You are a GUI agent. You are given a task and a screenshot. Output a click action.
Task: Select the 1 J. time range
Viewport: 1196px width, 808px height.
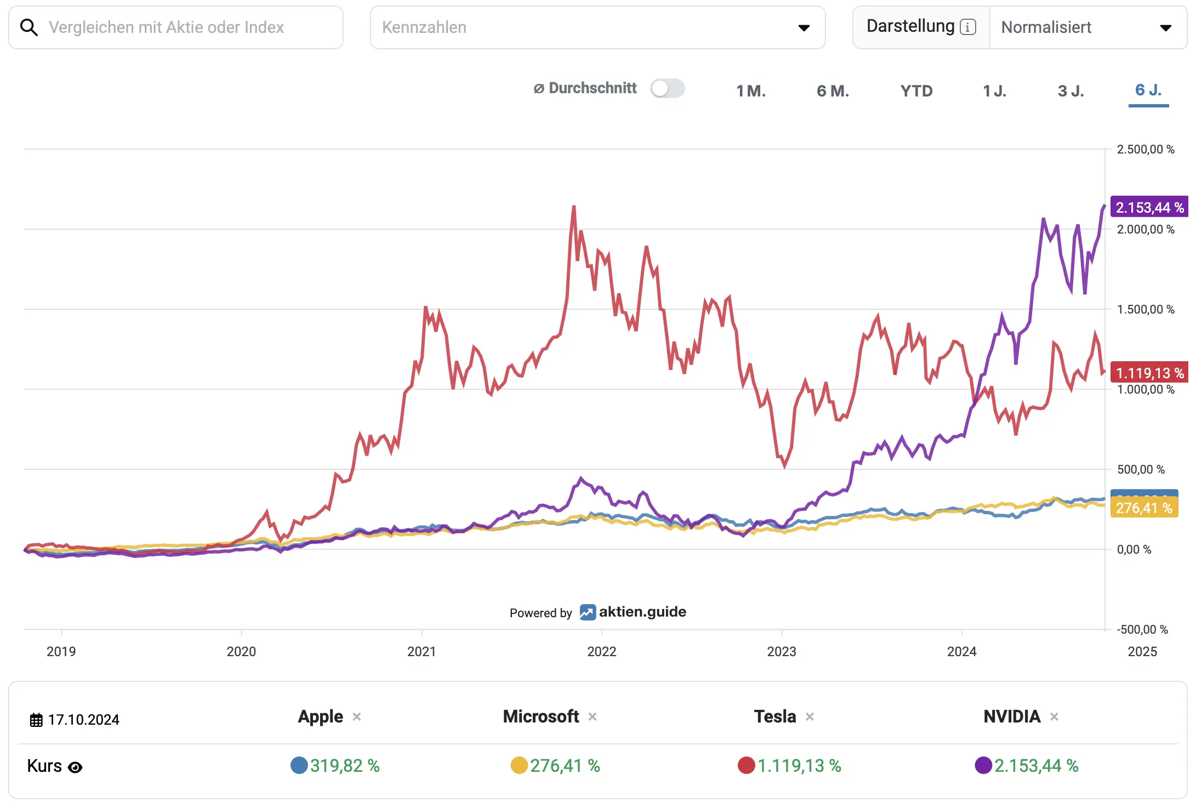(x=994, y=90)
